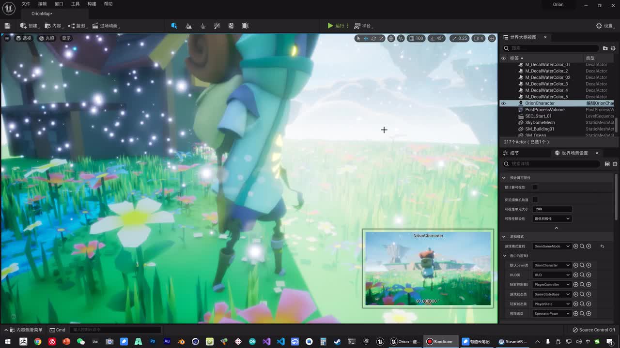Open the play options three-dot menu

tap(348, 26)
